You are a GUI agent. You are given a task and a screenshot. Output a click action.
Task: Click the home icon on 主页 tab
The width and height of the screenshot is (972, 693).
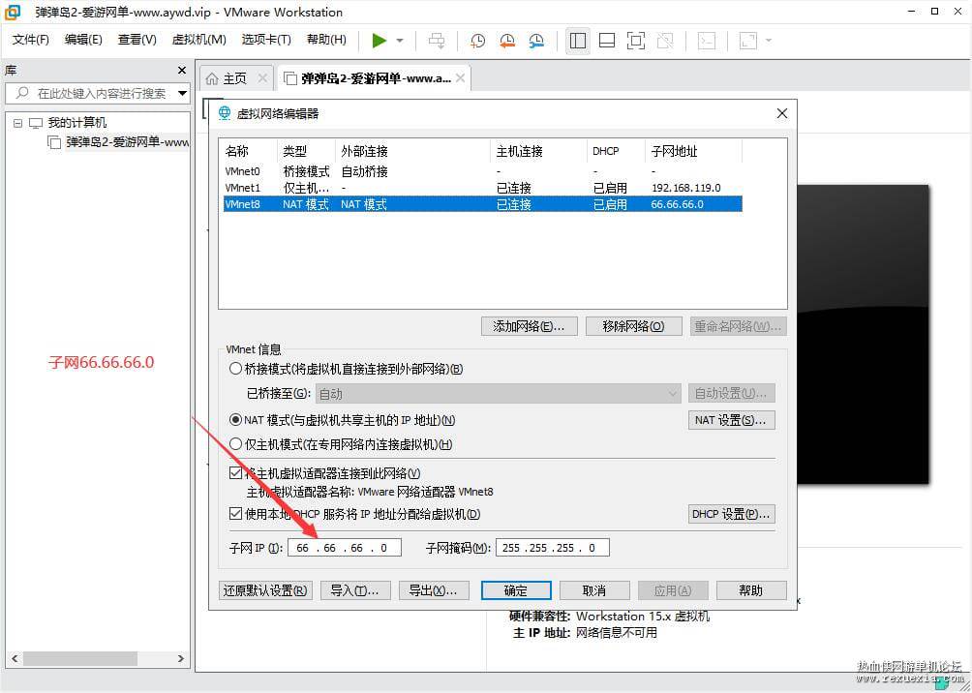click(x=212, y=78)
